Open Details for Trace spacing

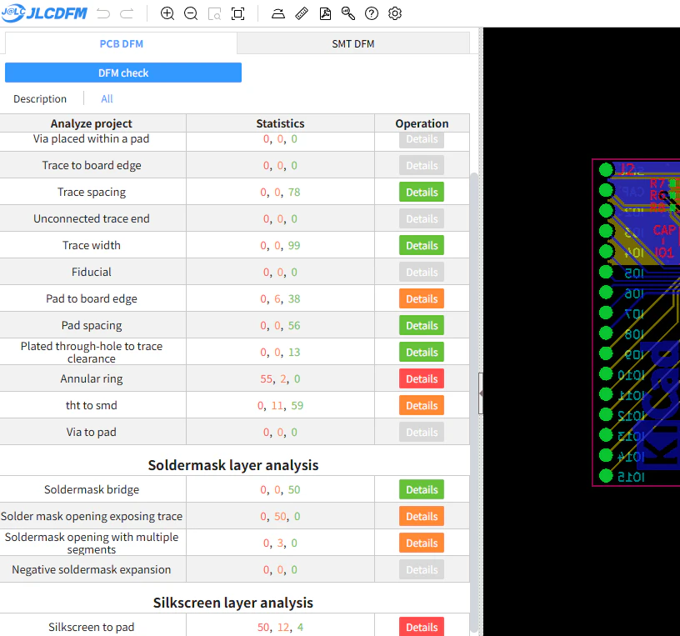tap(422, 192)
